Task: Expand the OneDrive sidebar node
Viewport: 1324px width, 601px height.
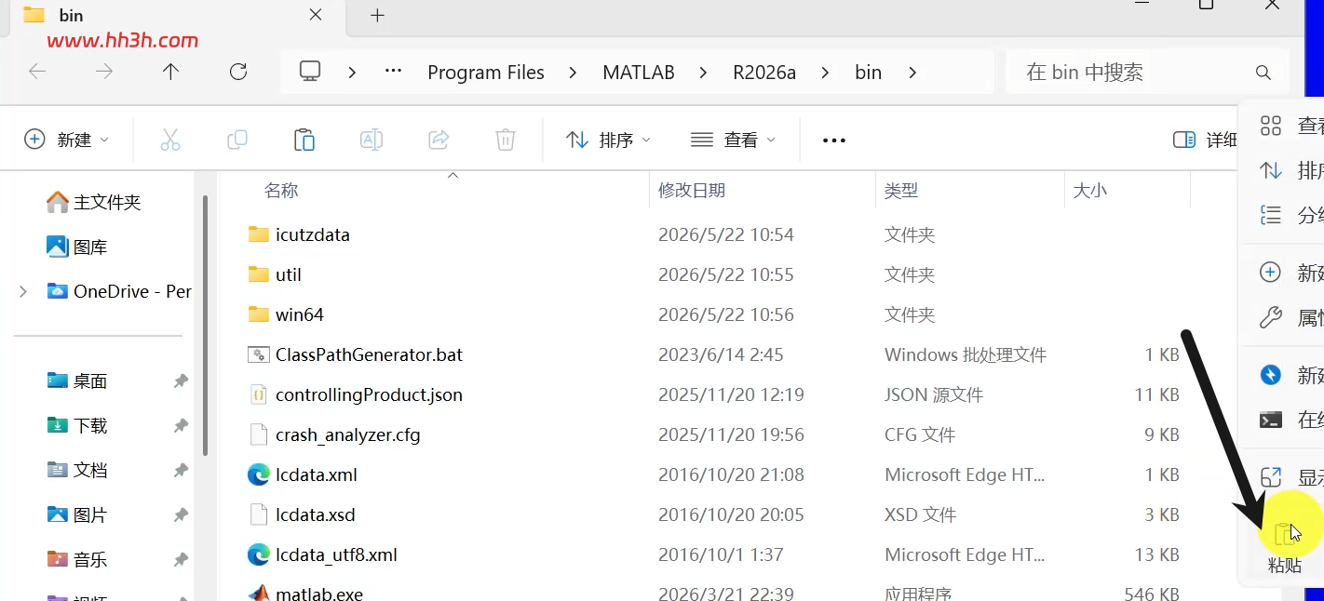Action: pos(22,291)
